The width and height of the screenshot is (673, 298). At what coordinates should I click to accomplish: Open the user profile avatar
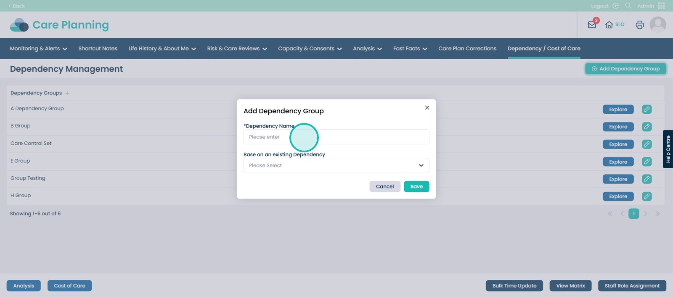[657, 25]
